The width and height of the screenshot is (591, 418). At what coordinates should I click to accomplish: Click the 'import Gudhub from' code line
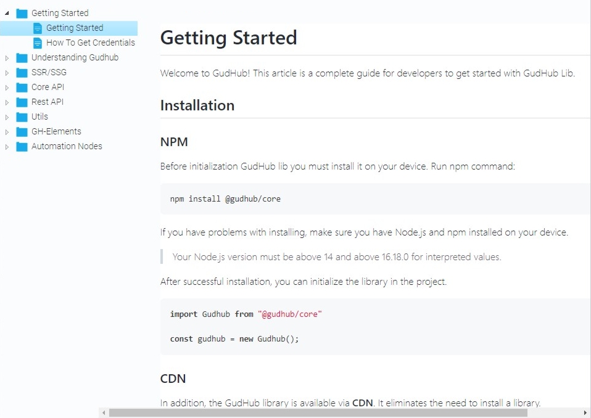246,314
